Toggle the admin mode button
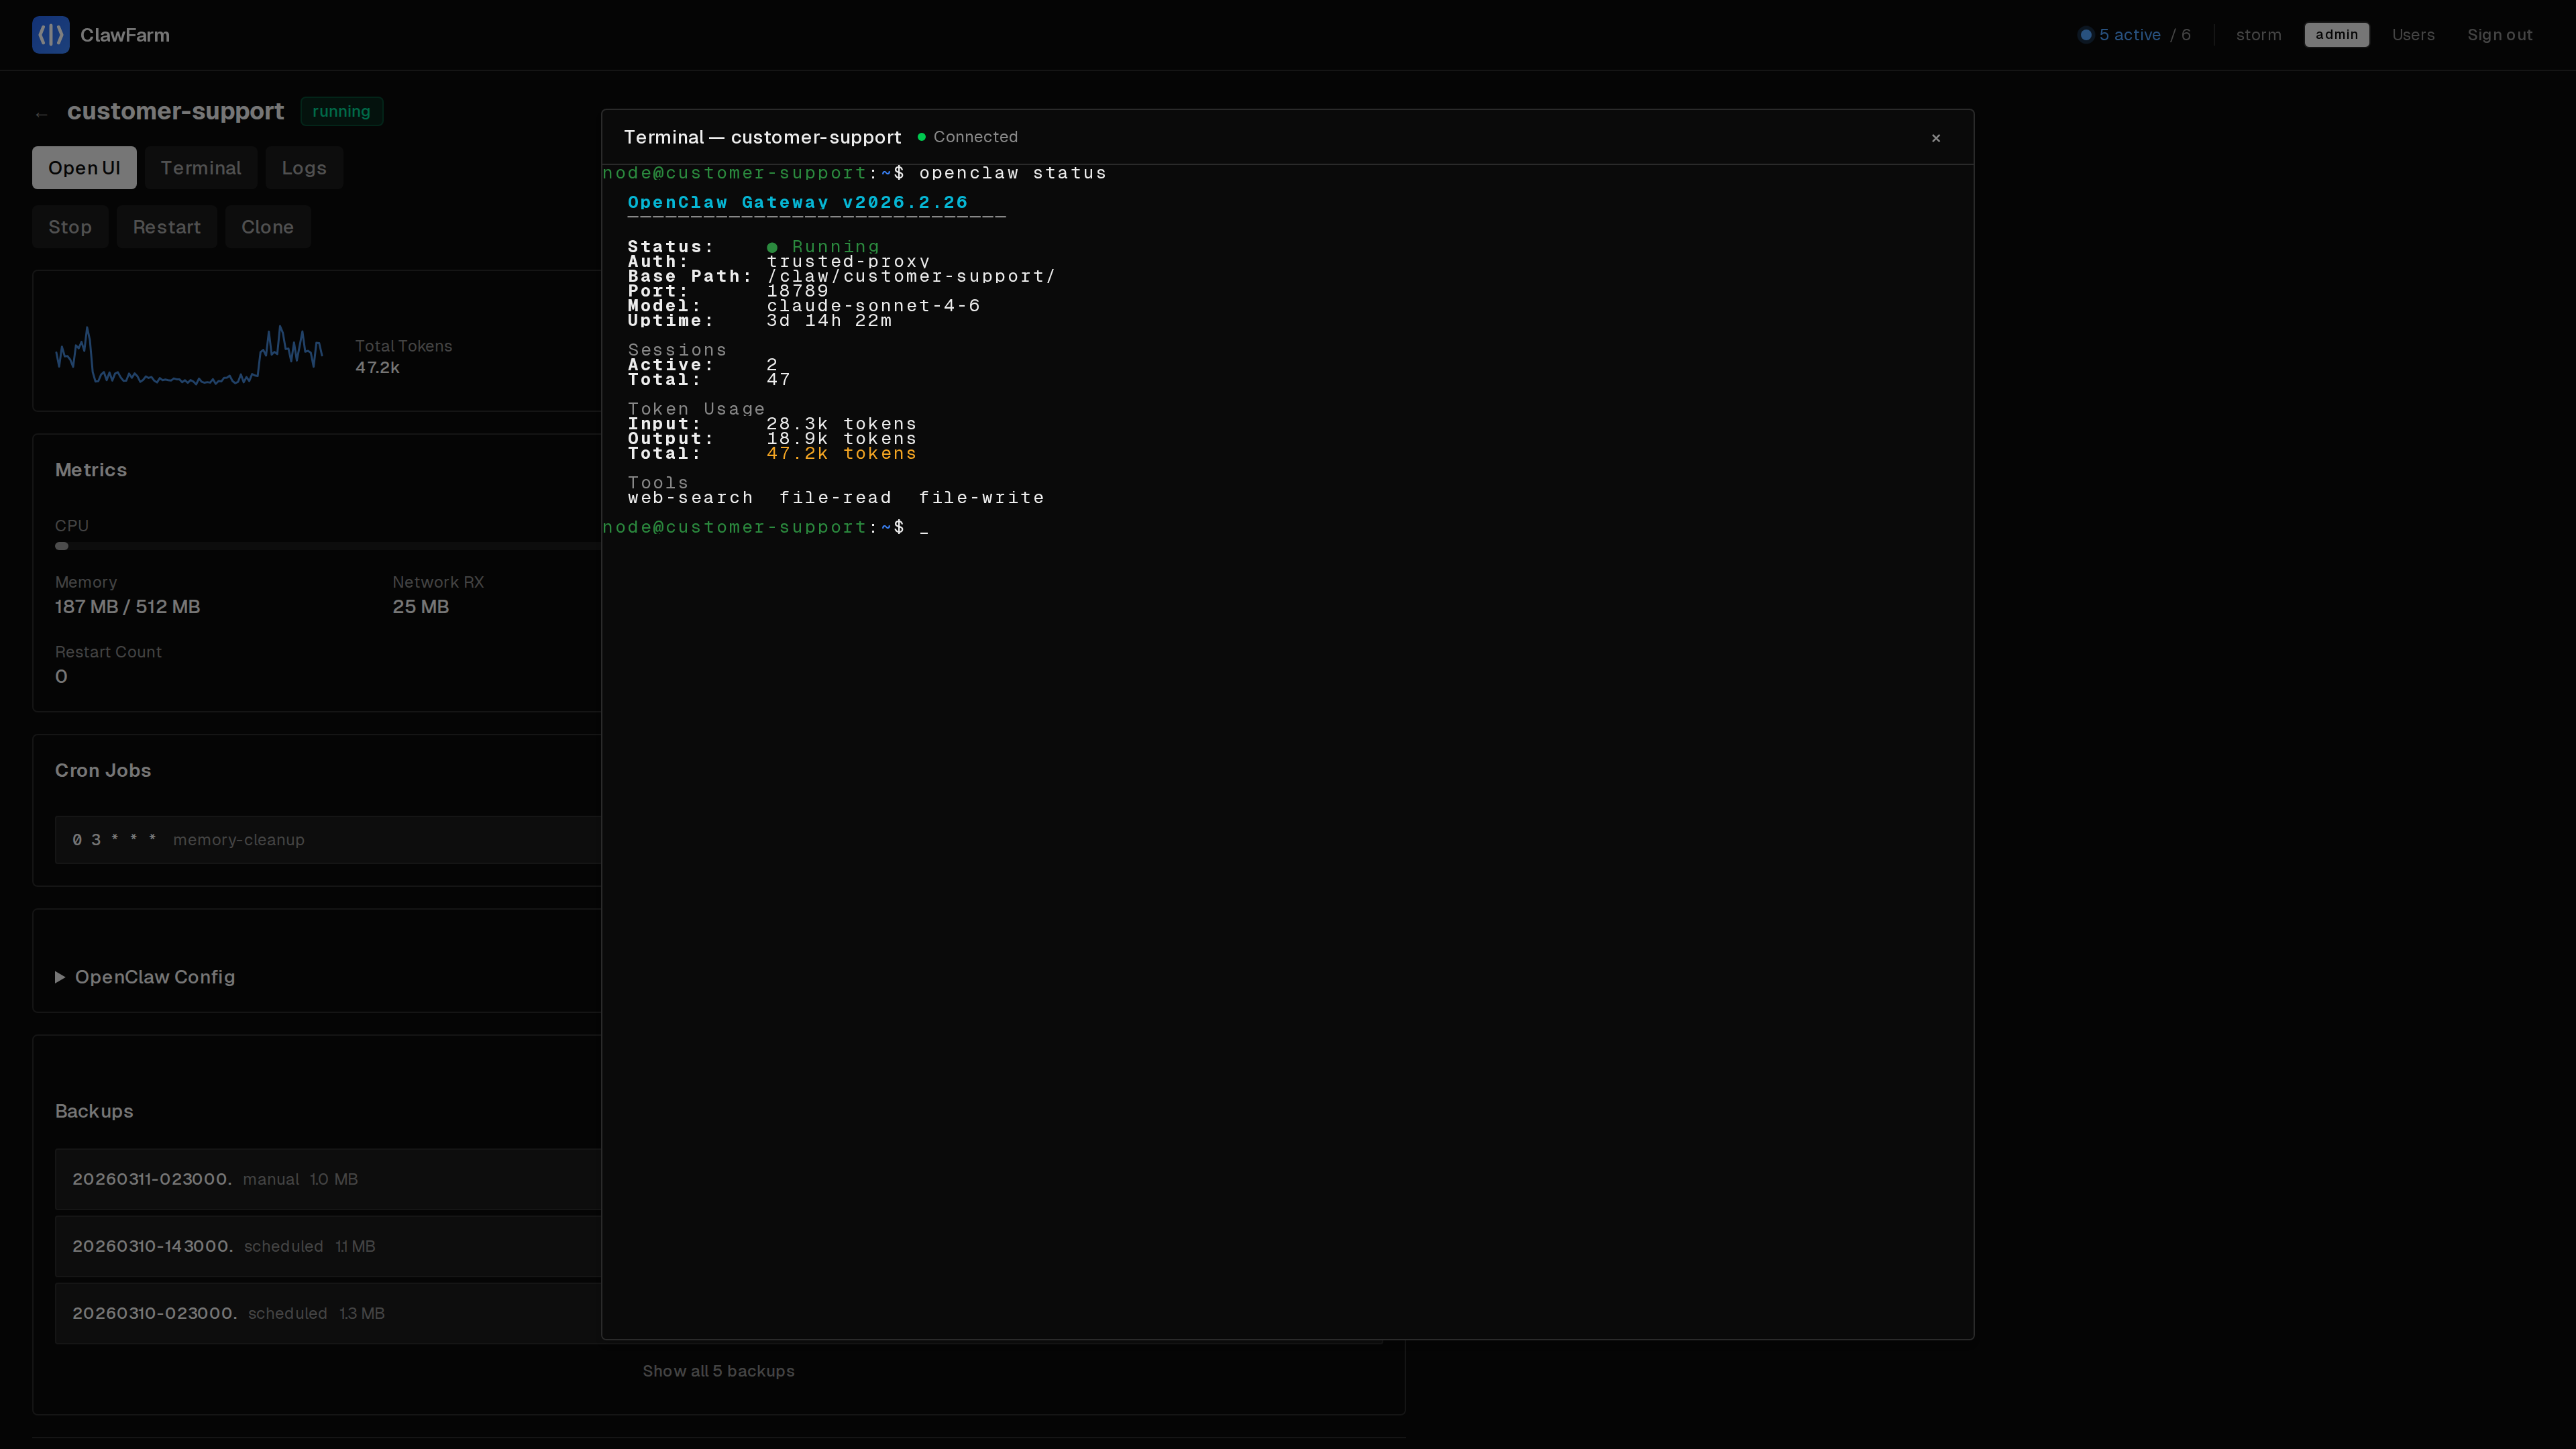2576x1449 pixels. [2337, 34]
